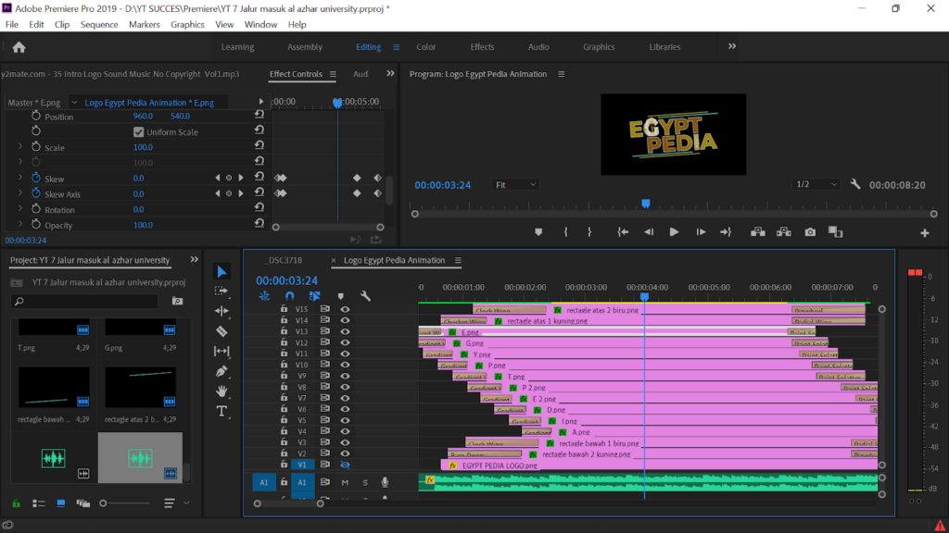Open program monitor wrench settings
Viewport: 949px width, 533px height.
pyautogui.click(x=854, y=184)
